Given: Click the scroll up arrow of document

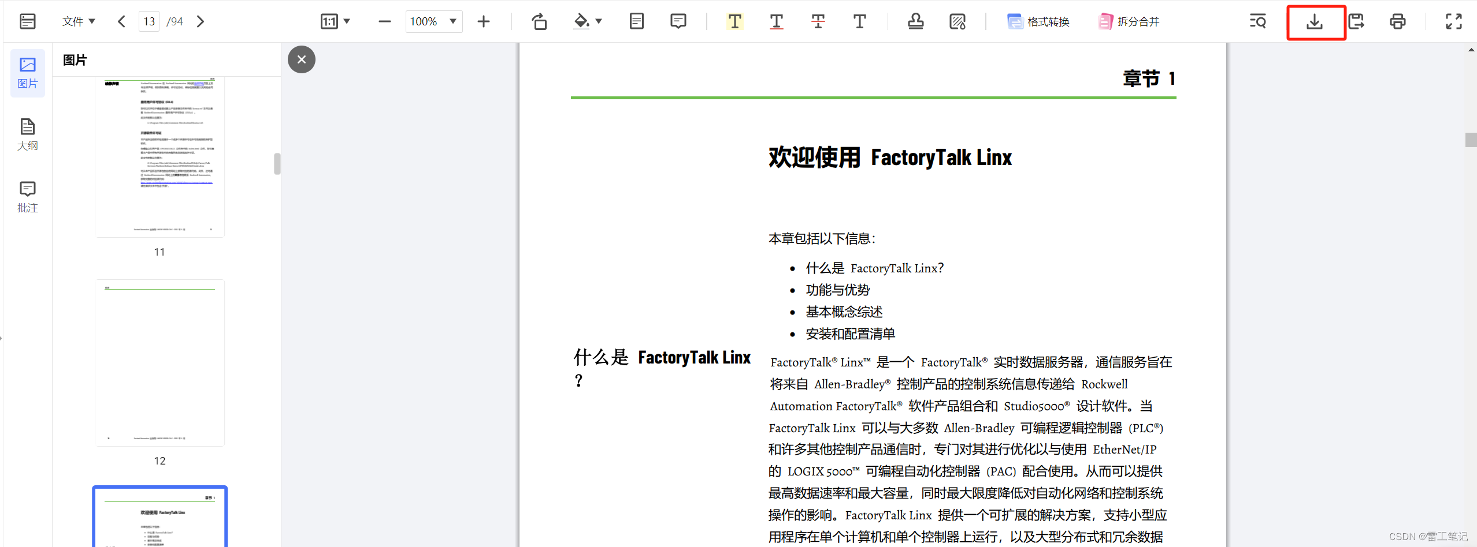Looking at the screenshot, I should [x=1471, y=50].
